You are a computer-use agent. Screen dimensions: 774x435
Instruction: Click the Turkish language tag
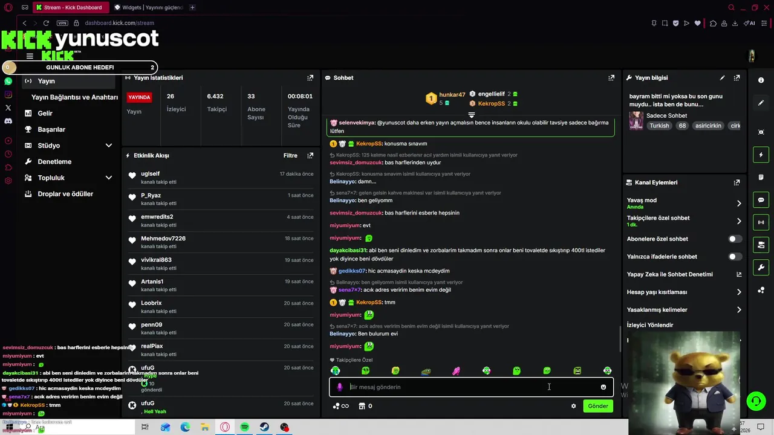coord(659,126)
